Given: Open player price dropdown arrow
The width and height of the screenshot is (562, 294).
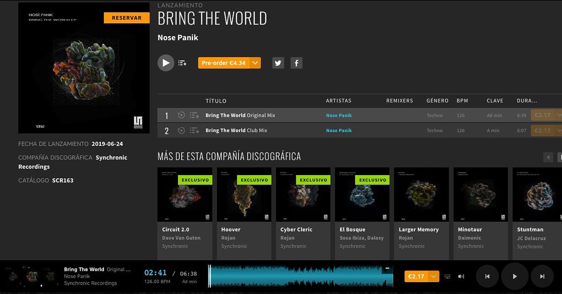Looking at the screenshot, I should click(434, 277).
